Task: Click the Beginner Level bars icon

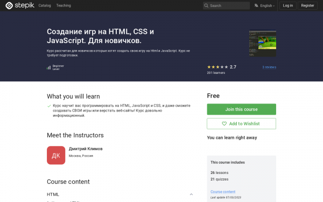Action: tap(48, 67)
